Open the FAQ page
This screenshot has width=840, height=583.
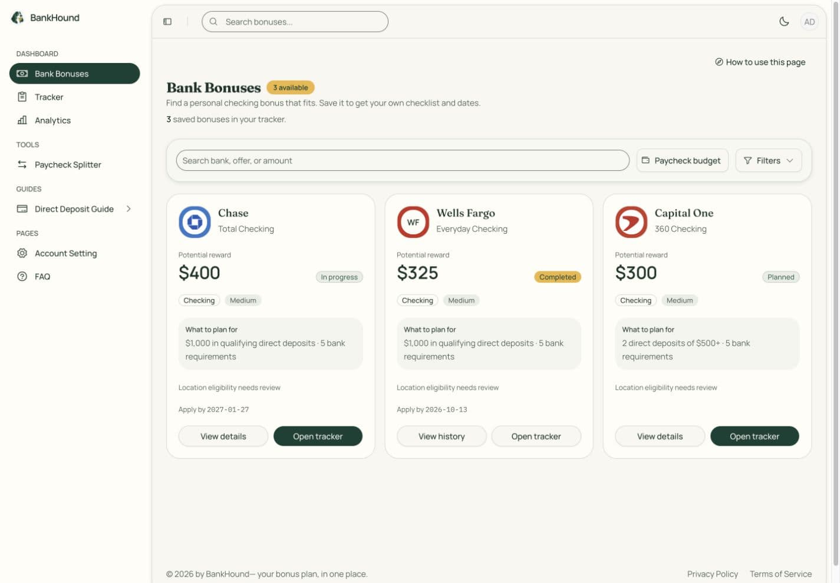75,277
